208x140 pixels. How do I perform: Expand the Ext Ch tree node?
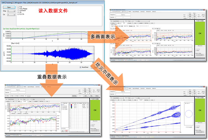(18, 14)
